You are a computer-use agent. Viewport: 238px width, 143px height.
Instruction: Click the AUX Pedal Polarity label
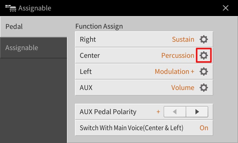pos(108,112)
